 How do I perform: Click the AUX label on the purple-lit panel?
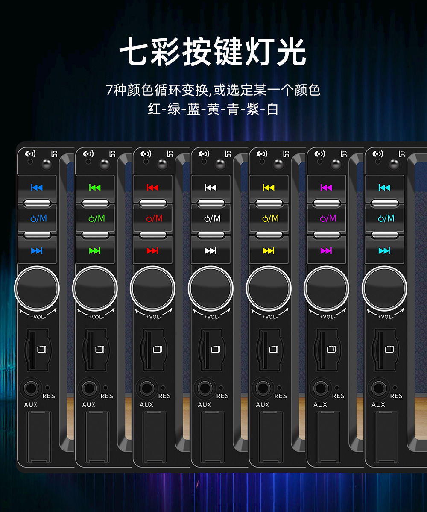[320, 405]
